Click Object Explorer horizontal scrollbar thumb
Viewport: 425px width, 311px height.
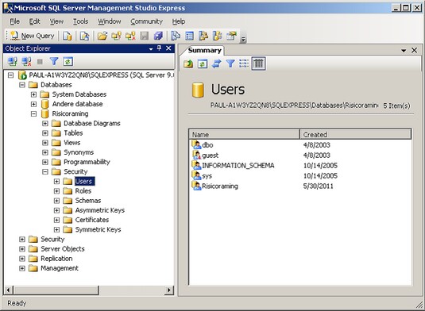pyautogui.click(x=56, y=290)
